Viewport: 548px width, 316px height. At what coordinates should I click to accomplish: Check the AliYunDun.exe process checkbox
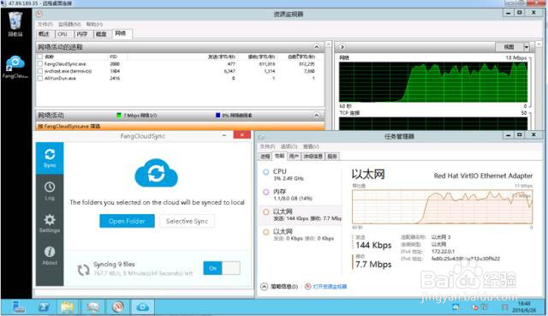[x=40, y=78]
